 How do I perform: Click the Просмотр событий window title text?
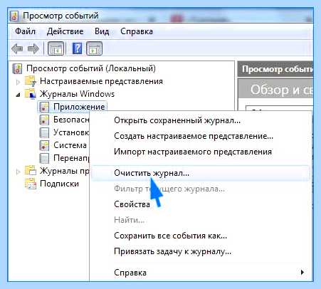(x=61, y=16)
